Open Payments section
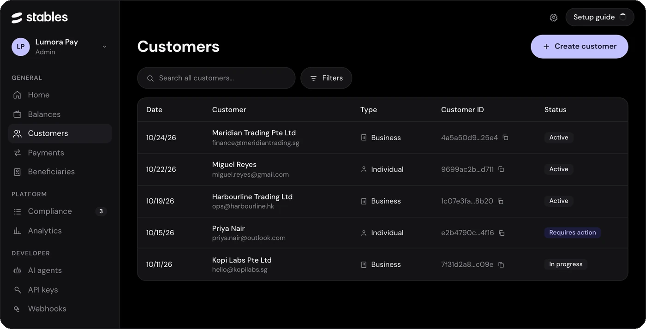 point(60,153)
